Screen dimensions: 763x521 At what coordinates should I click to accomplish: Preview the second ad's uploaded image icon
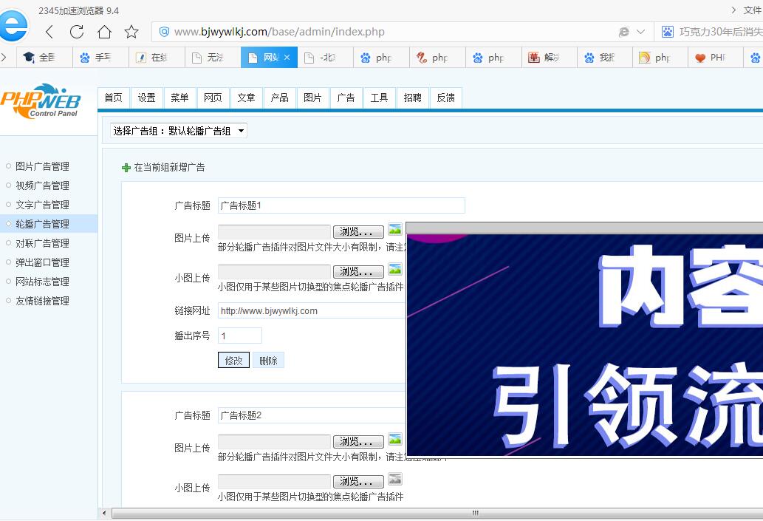pos(395,440)
